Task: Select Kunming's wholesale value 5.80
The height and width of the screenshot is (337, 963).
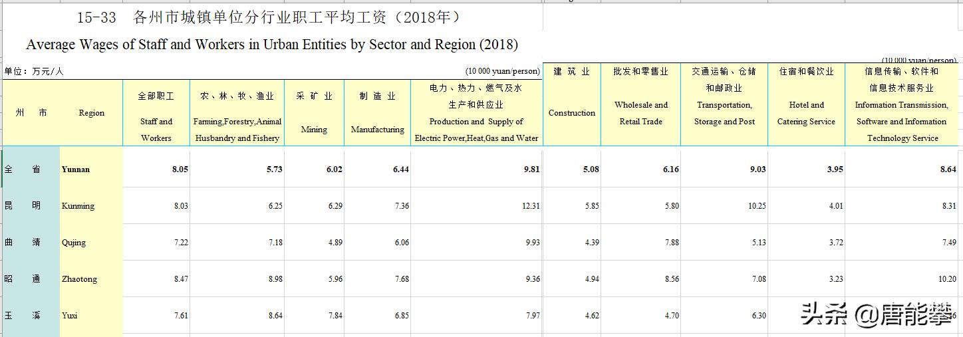Action: (672, 206)
